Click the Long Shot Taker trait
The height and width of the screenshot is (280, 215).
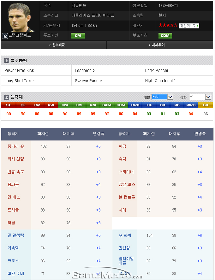[19, 81]
